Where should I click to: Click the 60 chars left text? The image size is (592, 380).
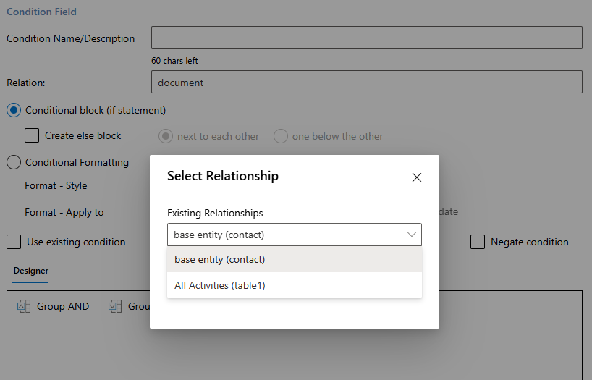click(174, 61)
